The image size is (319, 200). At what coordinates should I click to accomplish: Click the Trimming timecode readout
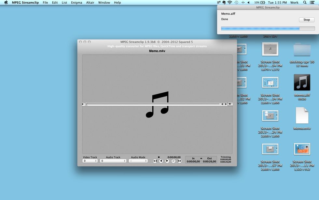[x=226, y=160]
